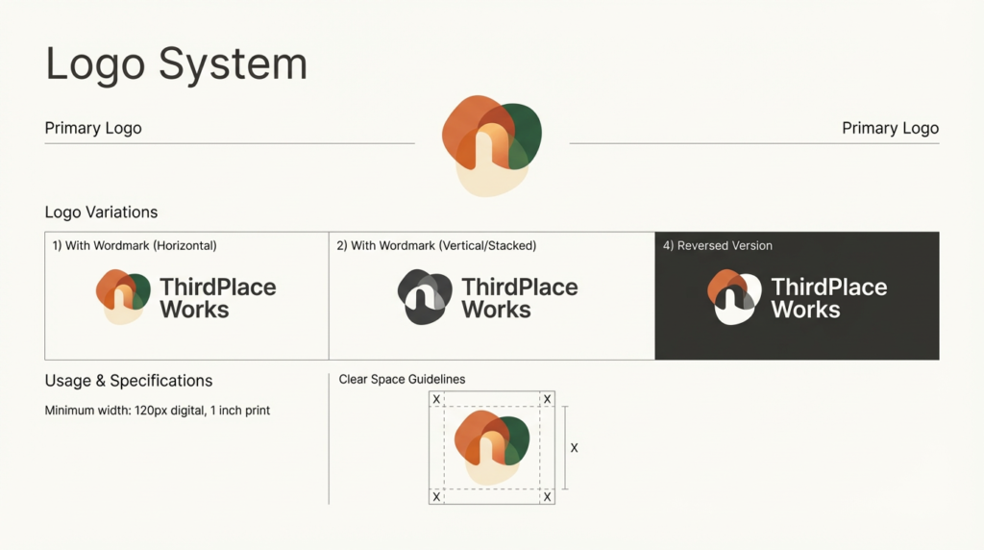Click the large primary logo mark
The width and height of the screenshot is (984, 550).
pos(491,144)
